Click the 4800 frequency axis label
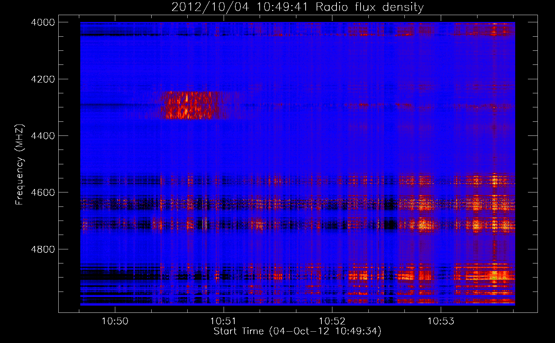Image resolution: width=555 pixels, height=343 pixels. (x=43, y=249)
